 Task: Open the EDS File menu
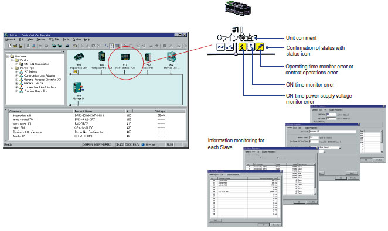[54, 40]
